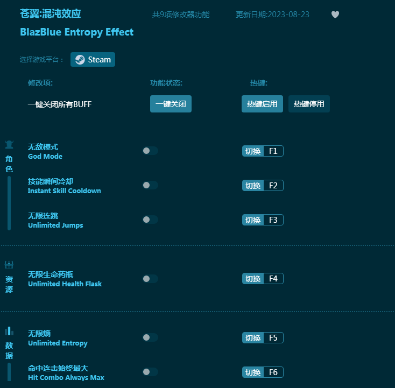Click the 无限生命药瓶 Unlimited Health Flask label
Image resolution: width=395 pixels, height=388 pixels.
pos(65,279)
